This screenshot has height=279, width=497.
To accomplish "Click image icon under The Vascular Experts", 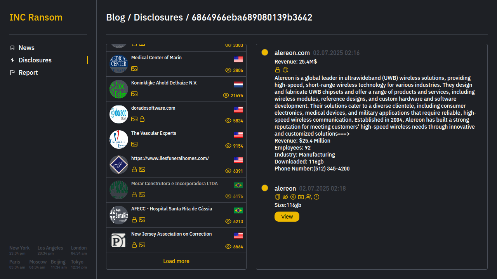I will point(134,144).
